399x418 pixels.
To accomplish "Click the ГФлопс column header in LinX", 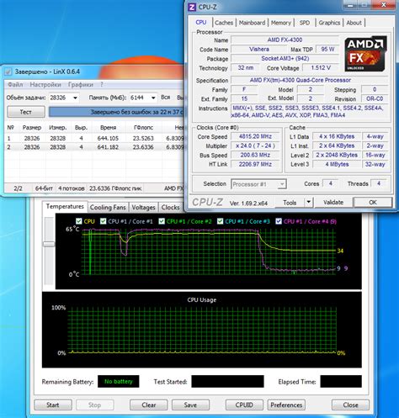I will [143, 128].
